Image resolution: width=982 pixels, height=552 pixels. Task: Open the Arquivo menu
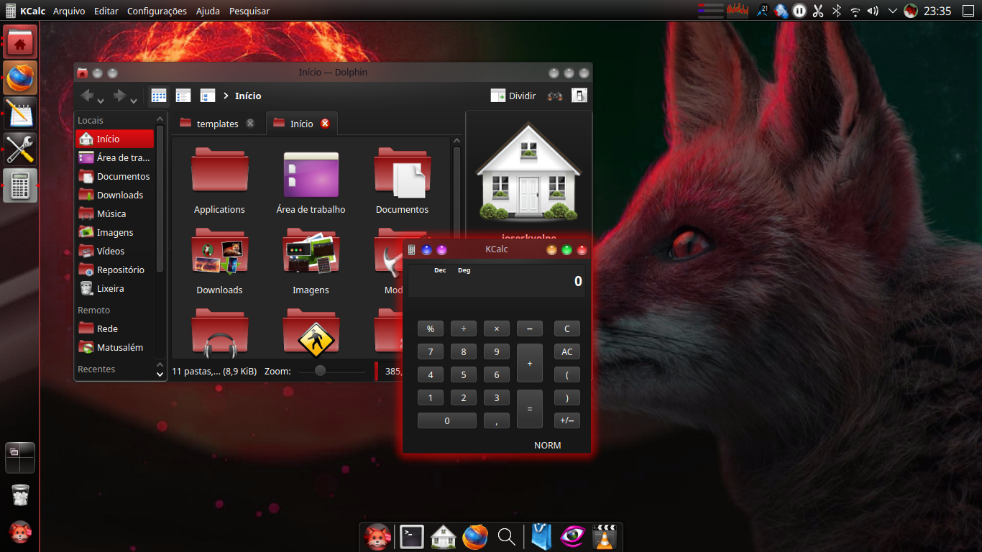(x=69, y=11)
